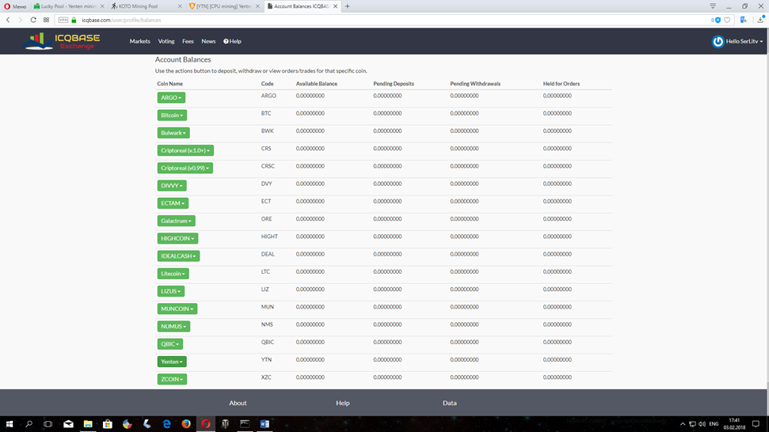Viewport: 769px width, 432px height.
Task: Expand the DIVVY actions dropdown
Action: [172, 186]
